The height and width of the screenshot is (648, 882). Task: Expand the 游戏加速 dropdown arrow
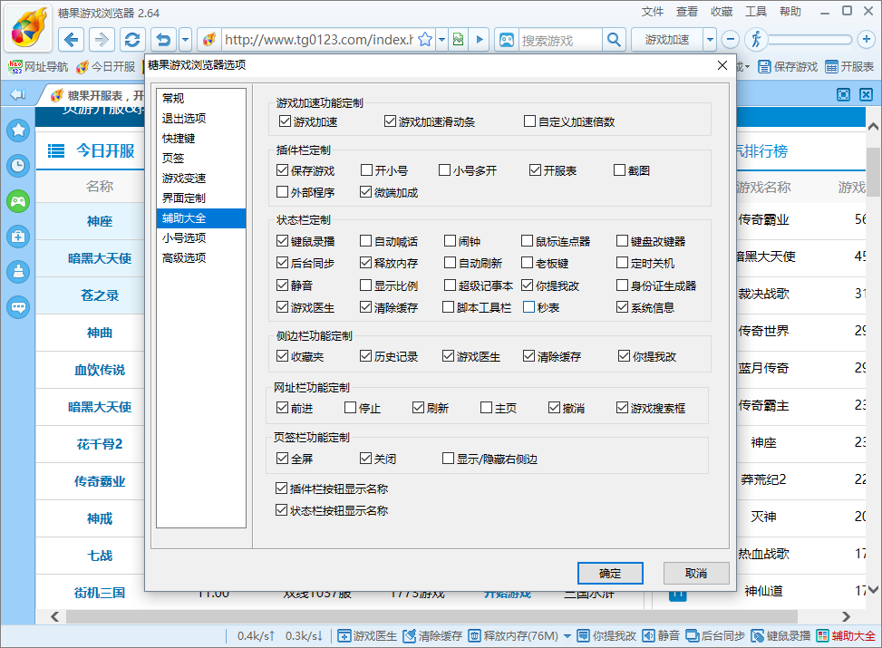click(x=710, y=39)
